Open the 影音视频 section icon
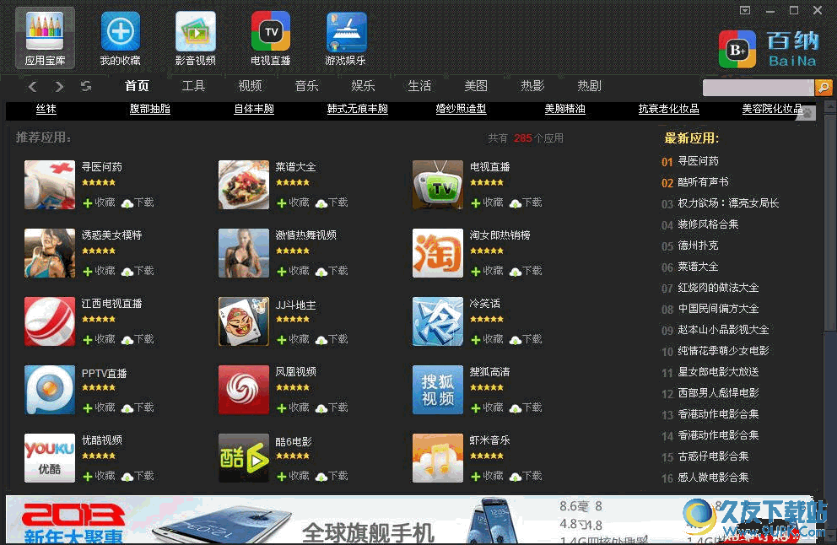837x545 pixels. tap(196, 38)
